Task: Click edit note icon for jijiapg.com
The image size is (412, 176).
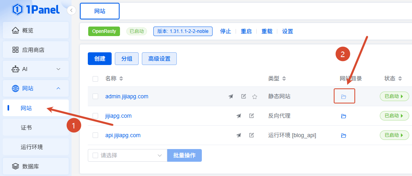Action: pos(251,116)
